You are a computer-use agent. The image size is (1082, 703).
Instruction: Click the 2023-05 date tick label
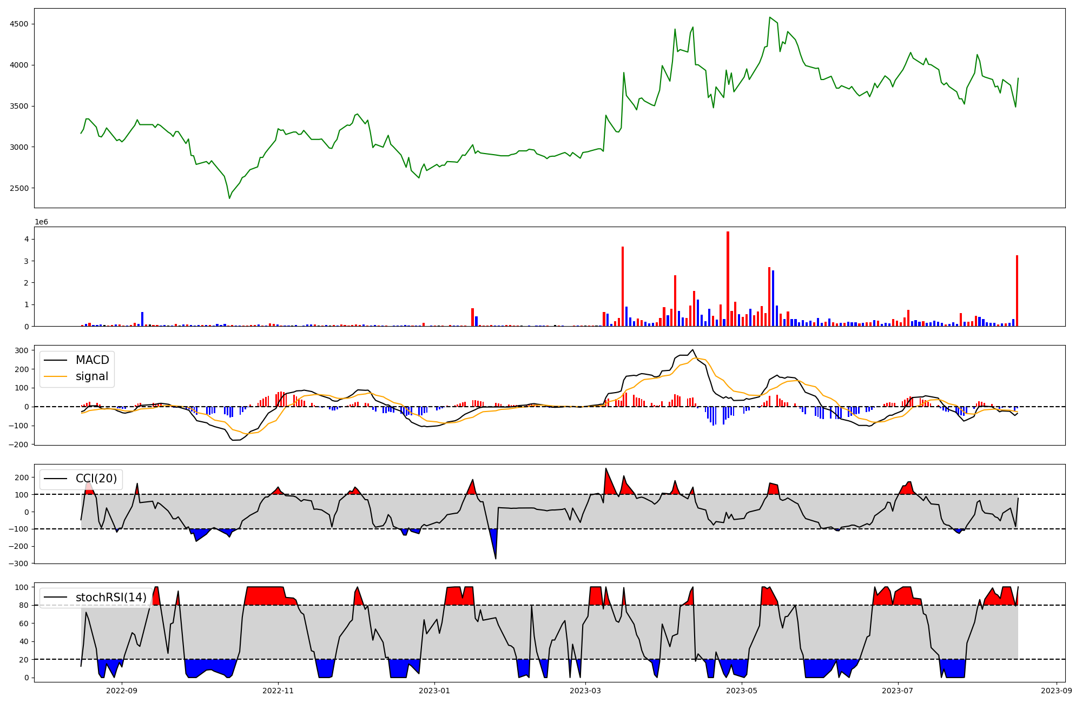[742, 691]
